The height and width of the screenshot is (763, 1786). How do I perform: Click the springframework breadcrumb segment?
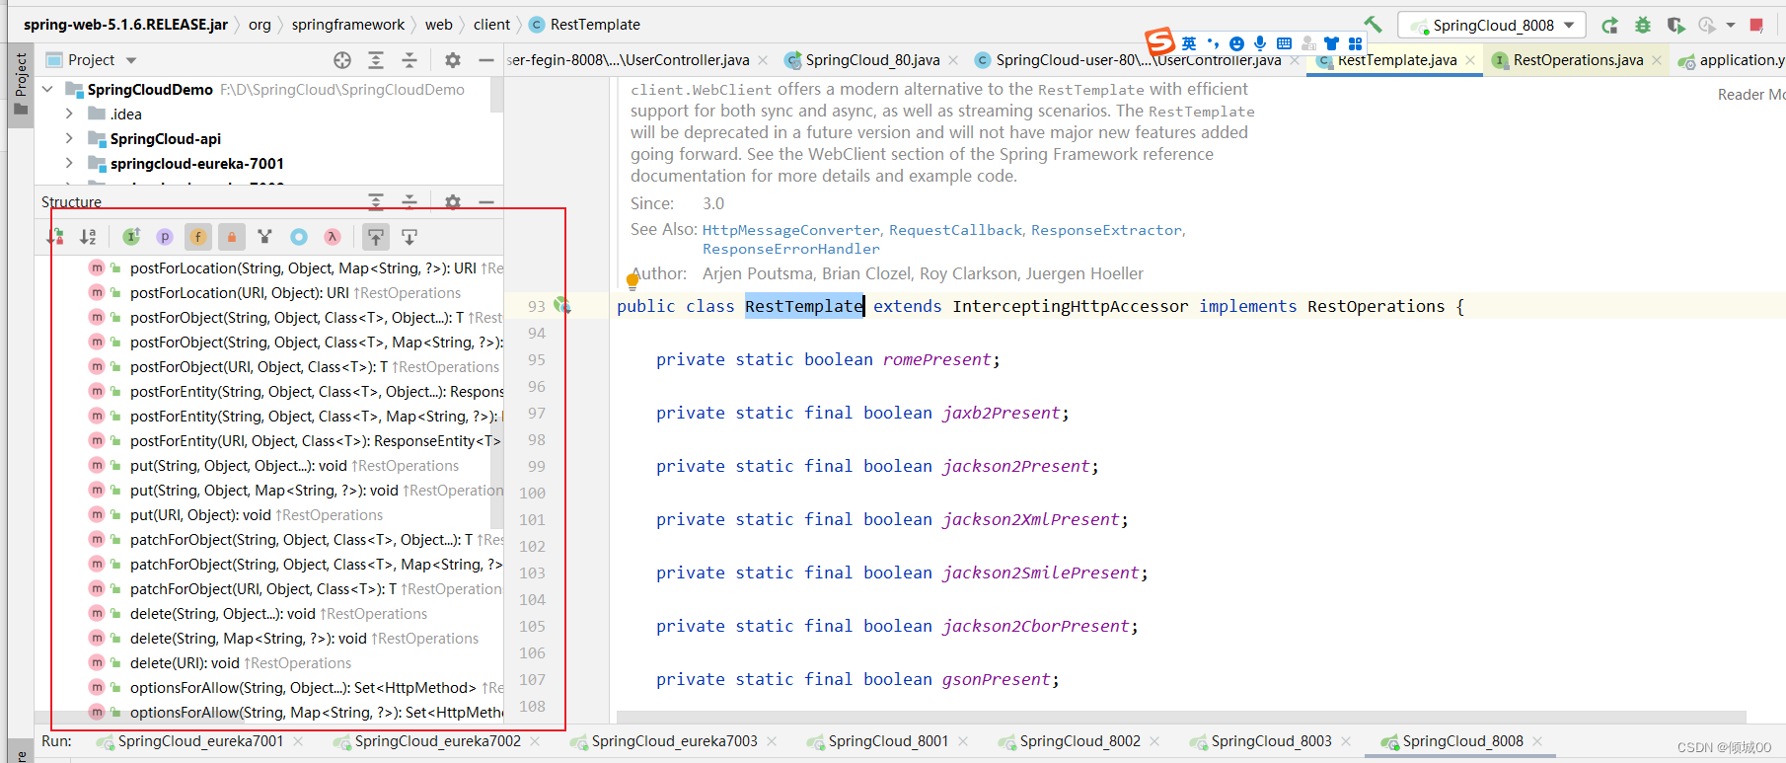pyautogui.click(x=348, y=25)
